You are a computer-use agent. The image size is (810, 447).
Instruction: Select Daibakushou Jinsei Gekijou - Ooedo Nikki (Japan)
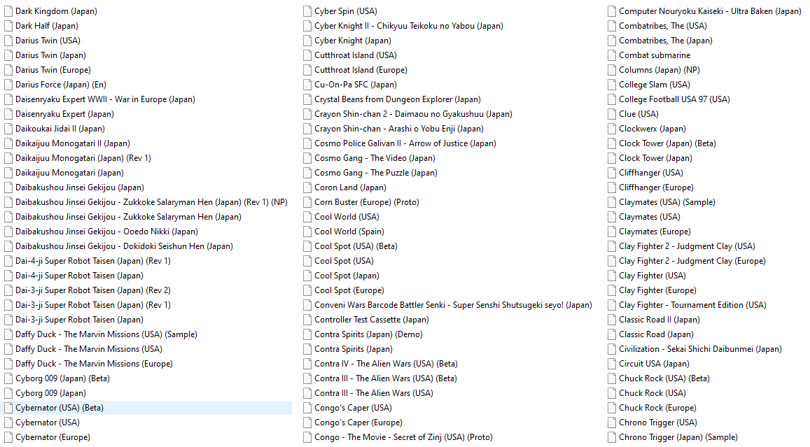(107, 232)
